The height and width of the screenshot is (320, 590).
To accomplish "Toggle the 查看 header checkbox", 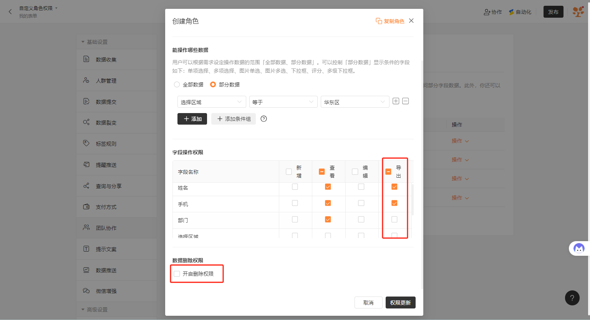I will 322,172.
